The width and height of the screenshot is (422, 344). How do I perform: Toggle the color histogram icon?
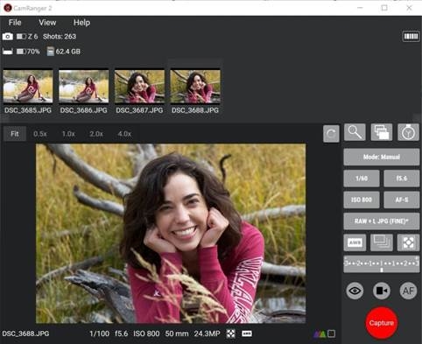click(320, 333)
